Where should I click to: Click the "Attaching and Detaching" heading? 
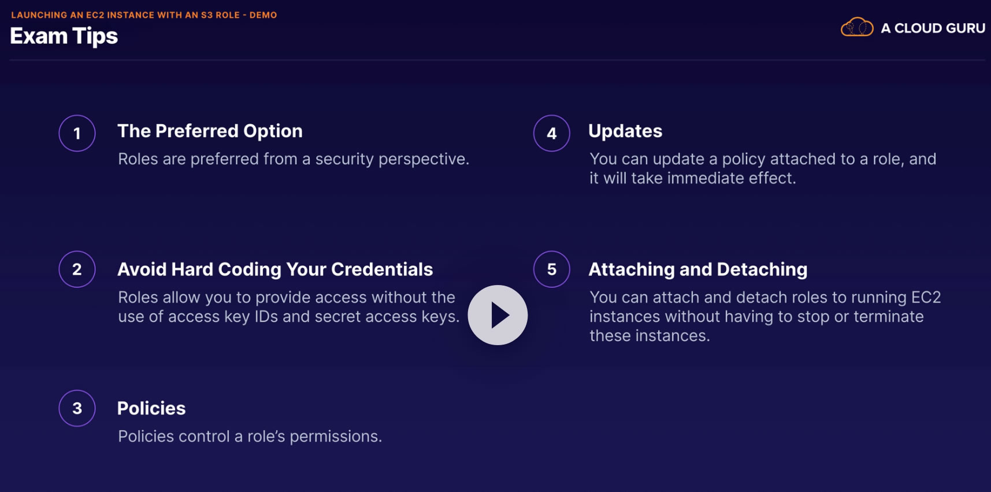click(x=697, y=269)
